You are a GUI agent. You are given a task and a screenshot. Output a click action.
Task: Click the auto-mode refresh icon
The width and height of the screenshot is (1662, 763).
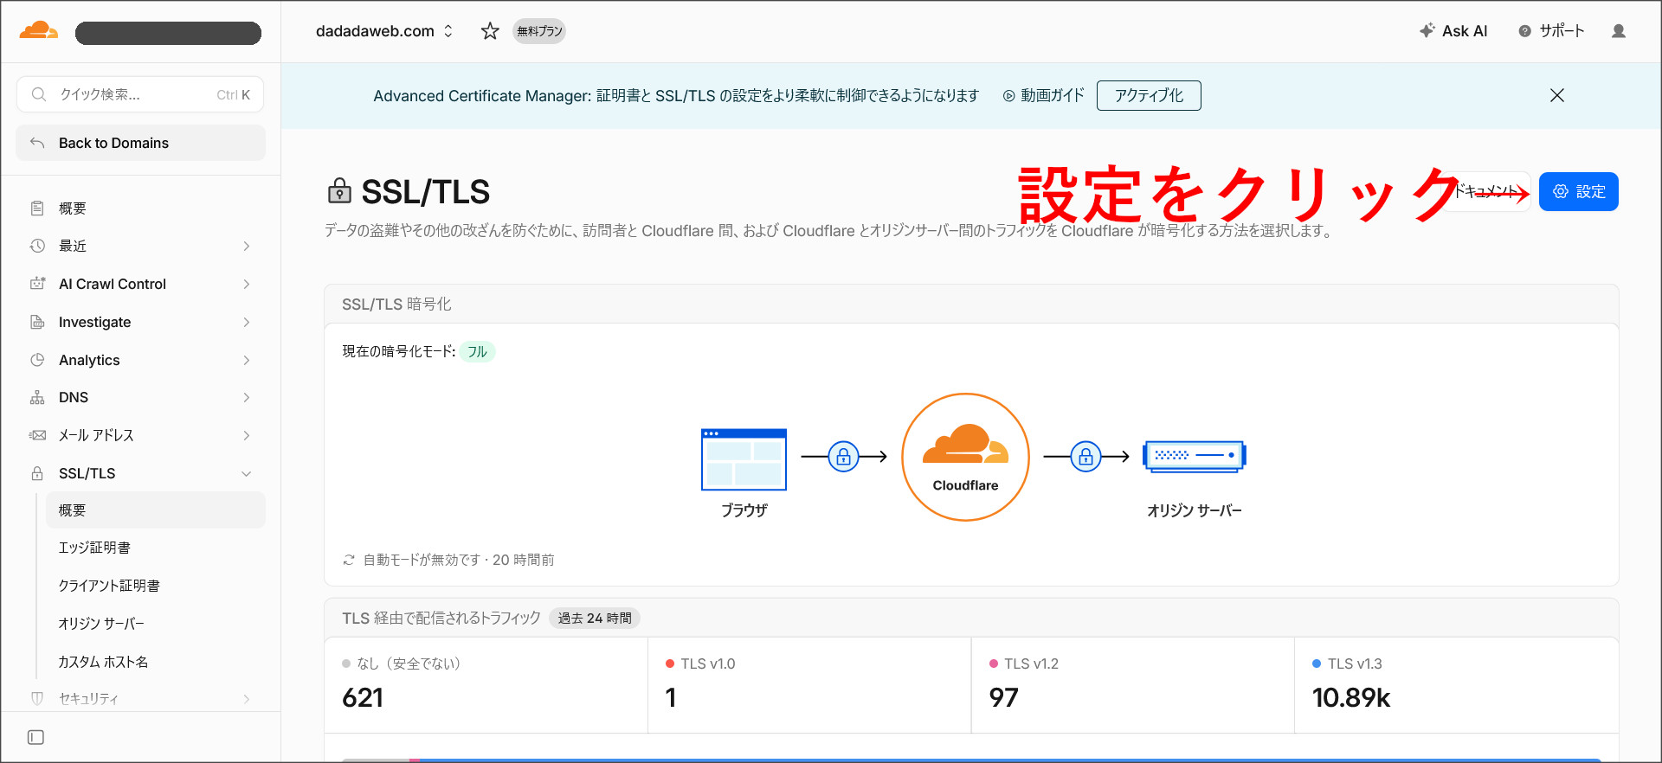tap(349, 561)
